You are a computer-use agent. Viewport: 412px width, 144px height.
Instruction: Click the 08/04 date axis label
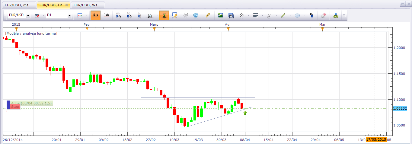tap(245, 140)
